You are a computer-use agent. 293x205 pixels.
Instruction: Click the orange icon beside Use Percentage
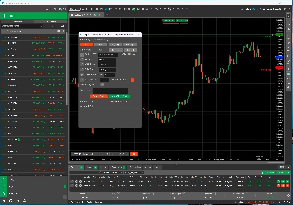(x=132, y=80)
